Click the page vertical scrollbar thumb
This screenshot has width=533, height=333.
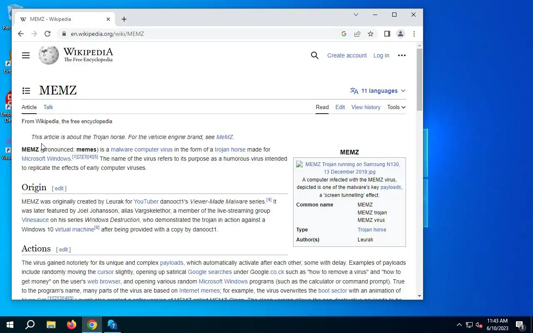click(x=419, y=79)
